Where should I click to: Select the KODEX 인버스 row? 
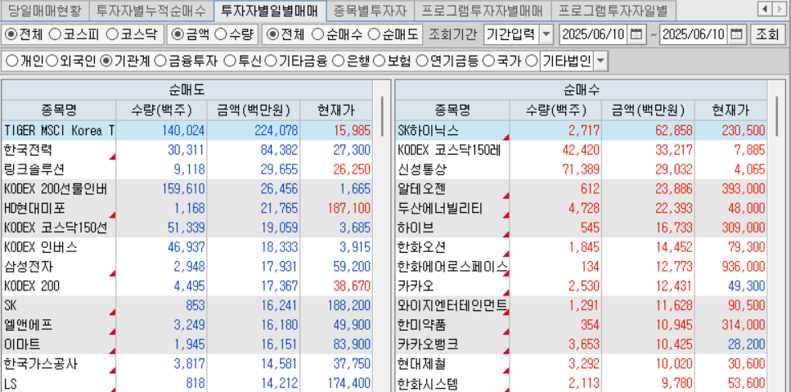pos(187,248)
